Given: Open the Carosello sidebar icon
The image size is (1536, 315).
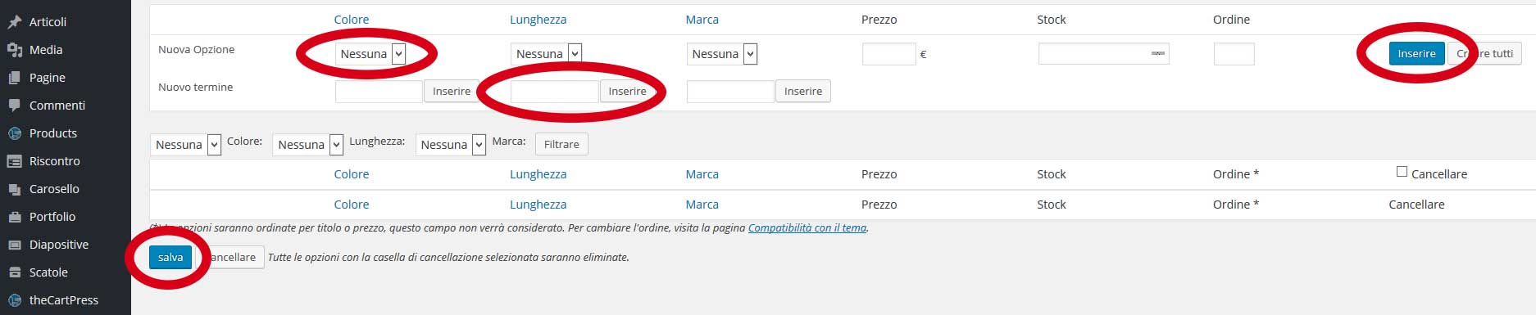Looking at the screenshot, I should click(x=14, y=189).
